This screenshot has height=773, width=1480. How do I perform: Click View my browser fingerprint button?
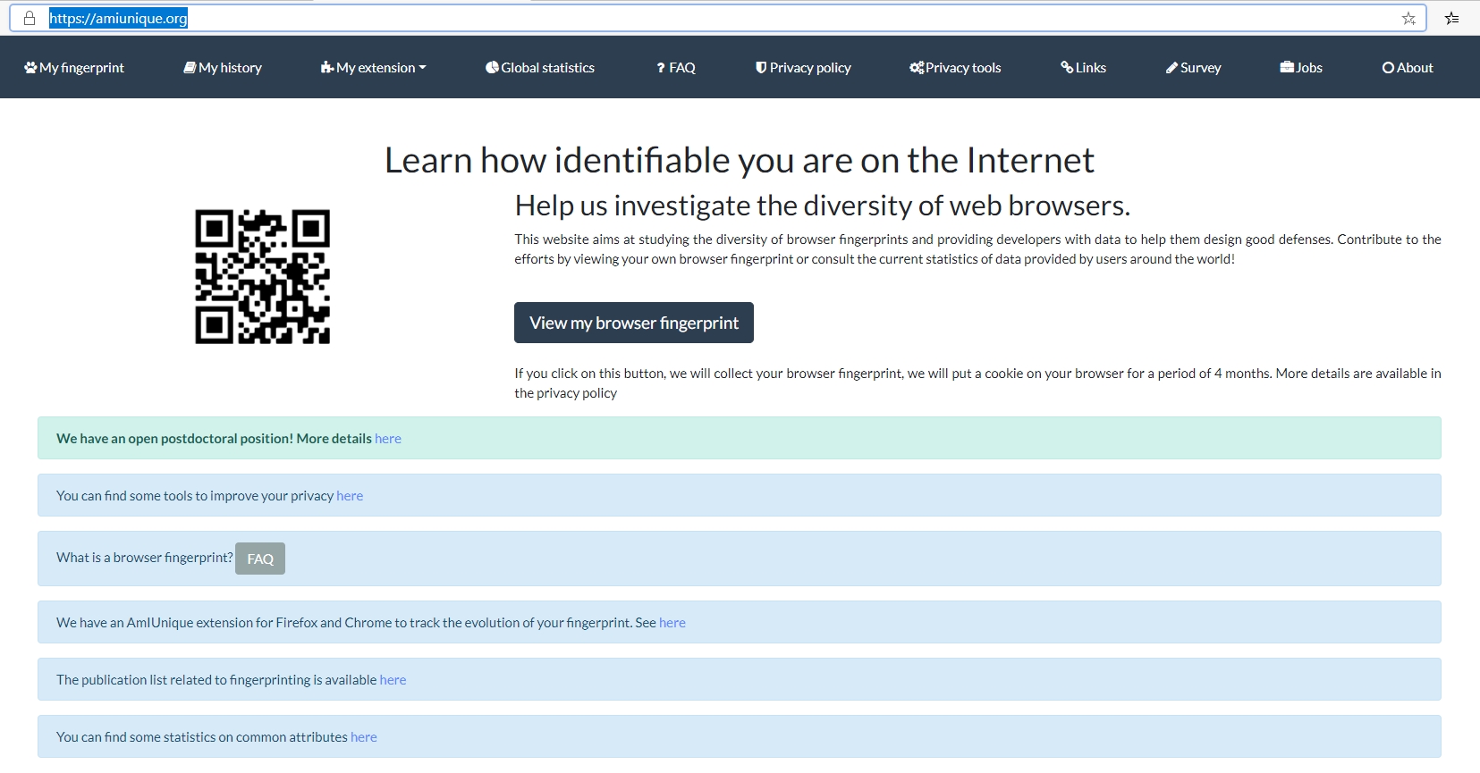coord(634,323)
